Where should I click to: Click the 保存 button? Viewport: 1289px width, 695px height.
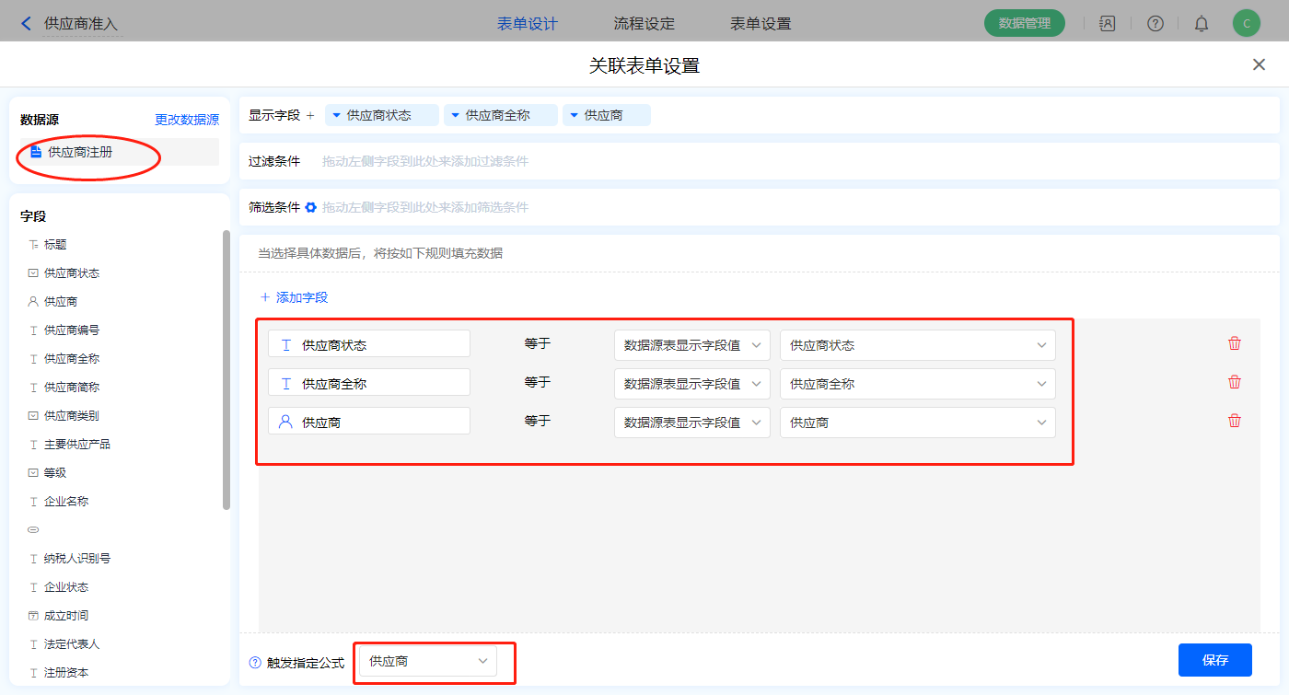coord(1214,660)
